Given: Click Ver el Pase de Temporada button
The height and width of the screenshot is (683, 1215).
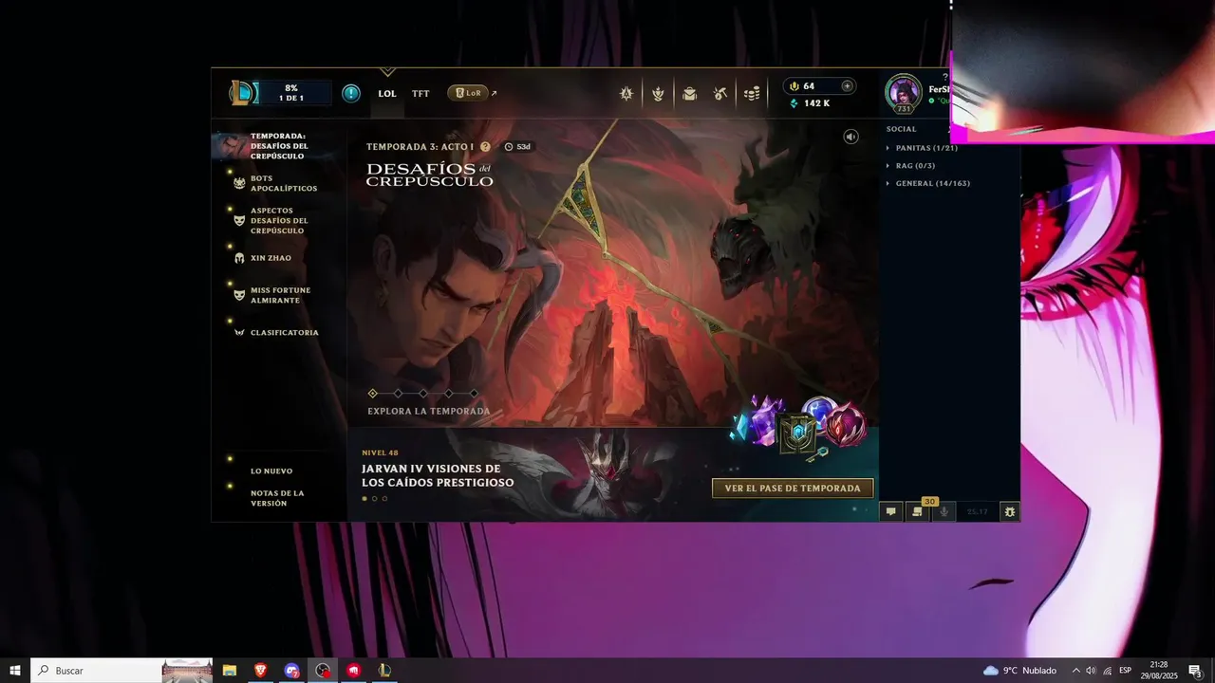Looking at the screenshot, I should click(x=793, y=488).
